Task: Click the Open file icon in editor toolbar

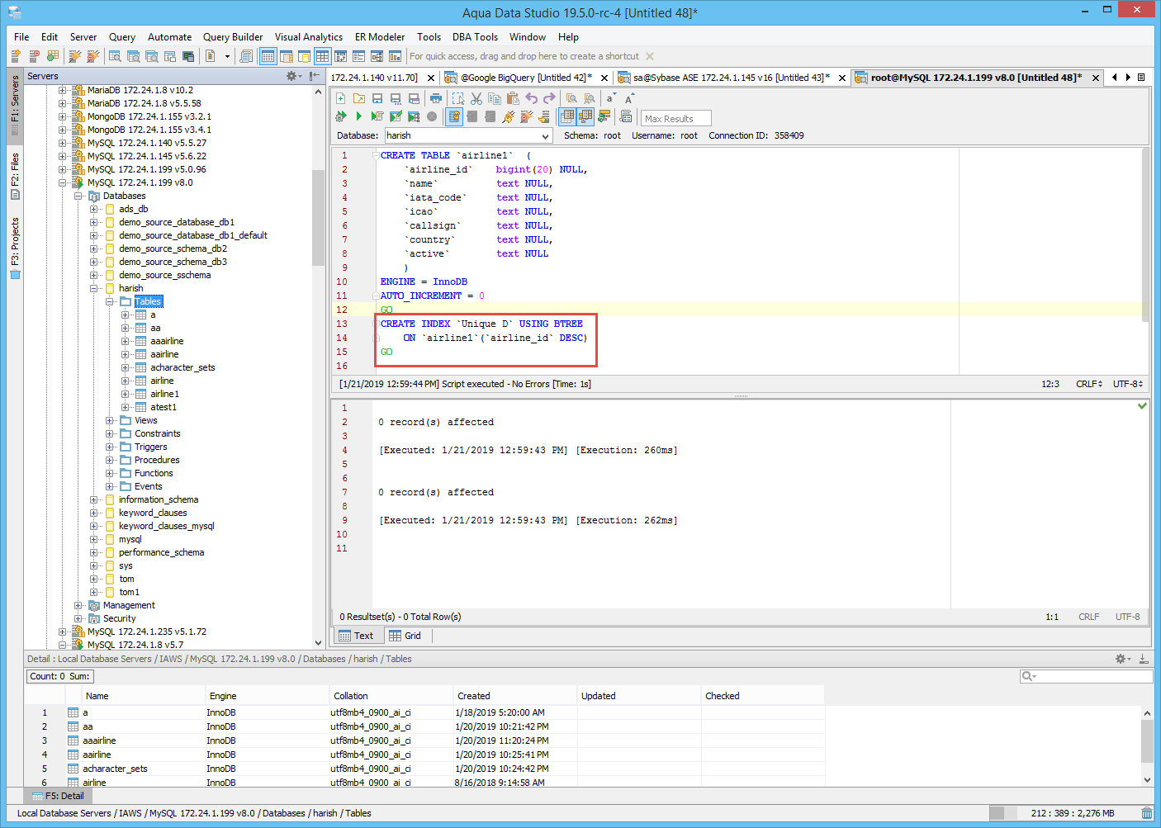Action: tap(359, 98)
